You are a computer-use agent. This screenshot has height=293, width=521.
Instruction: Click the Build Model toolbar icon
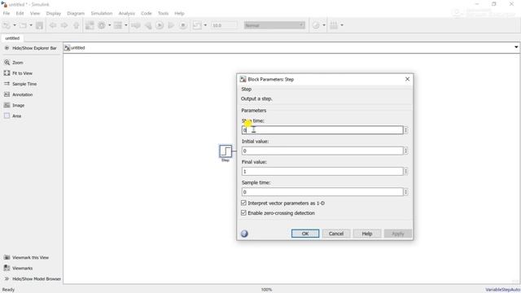click(334, 25)
